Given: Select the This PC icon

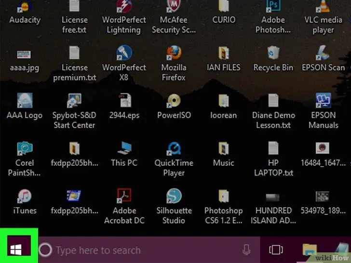Looking at the screenshot, I should [124, 148].
